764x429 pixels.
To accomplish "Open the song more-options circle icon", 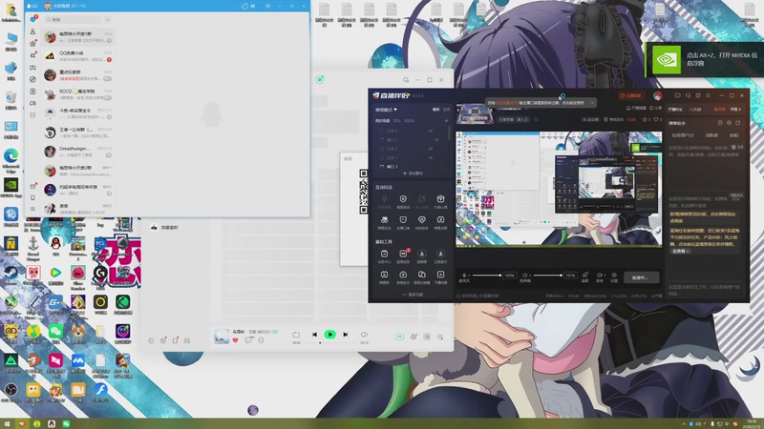I will click(x=261, y=340).
